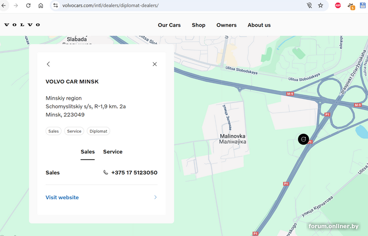Call the number +375 17 5123050
Image resolution: width=368 pixels, height=236 pixels.
[x=134, y=173]
